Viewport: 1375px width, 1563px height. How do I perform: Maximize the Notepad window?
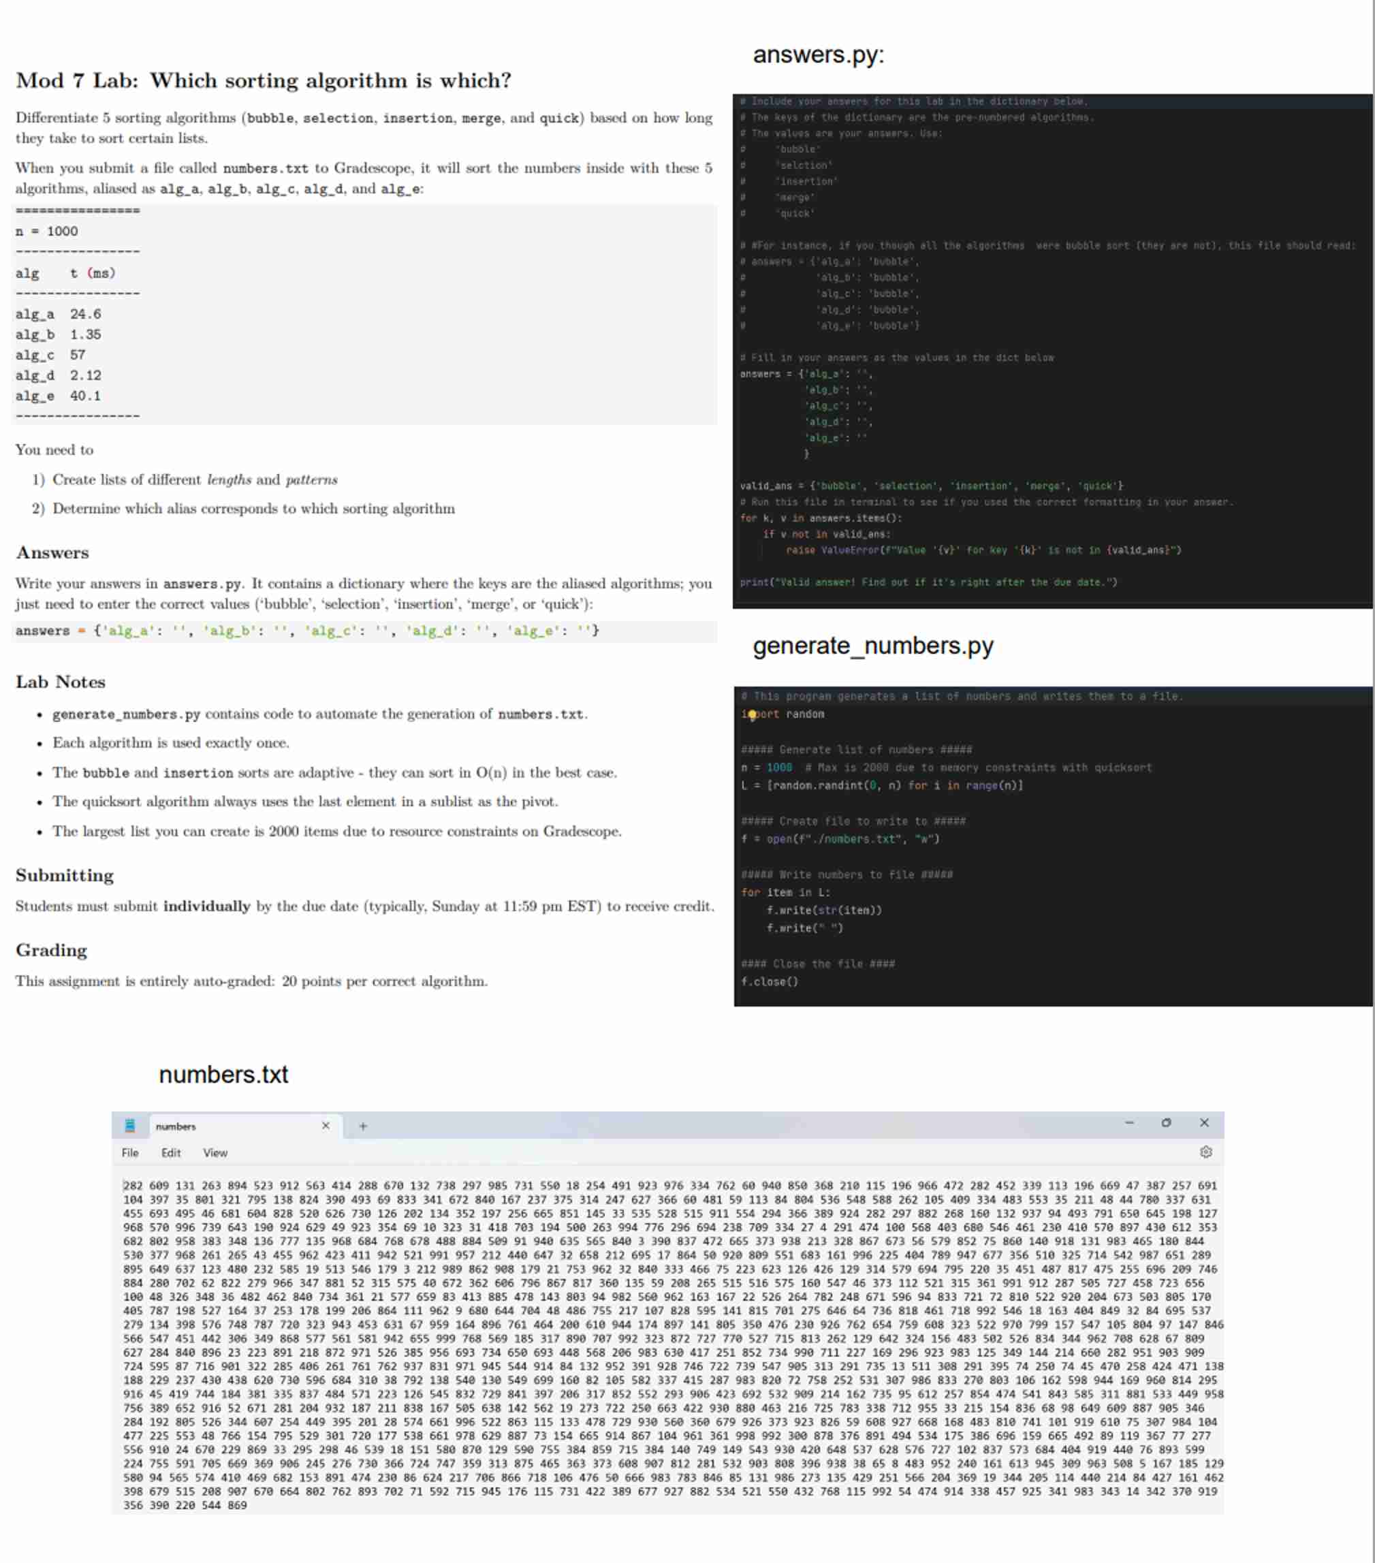coord(1167,1123)
